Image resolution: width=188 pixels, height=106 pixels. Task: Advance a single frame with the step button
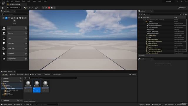[46, 8]
